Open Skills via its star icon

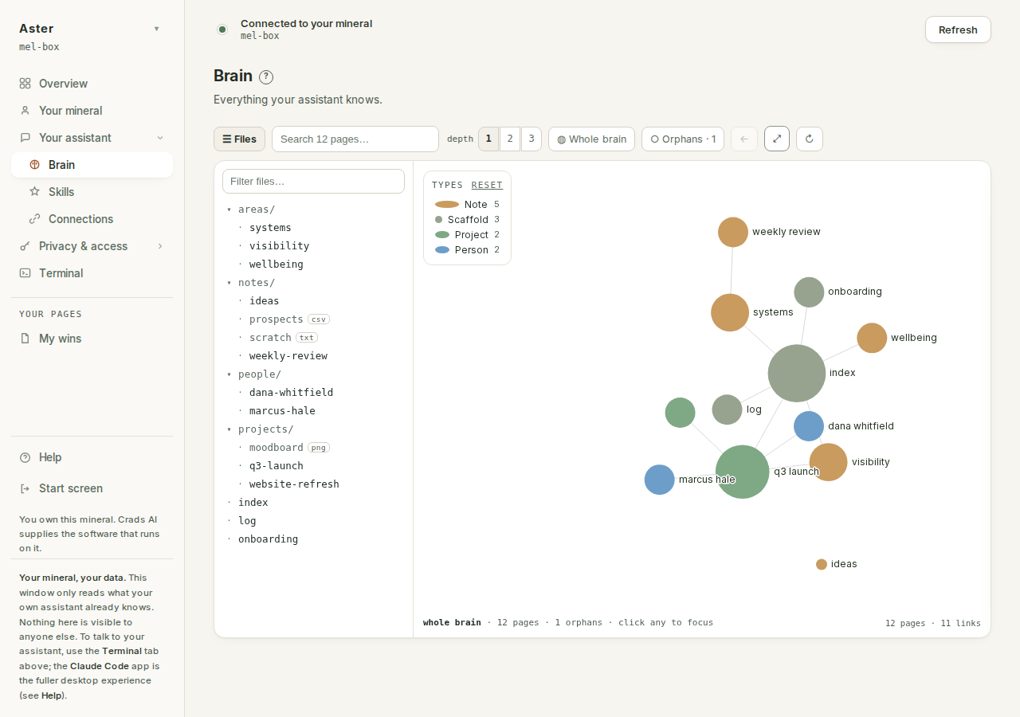(34, 192)
